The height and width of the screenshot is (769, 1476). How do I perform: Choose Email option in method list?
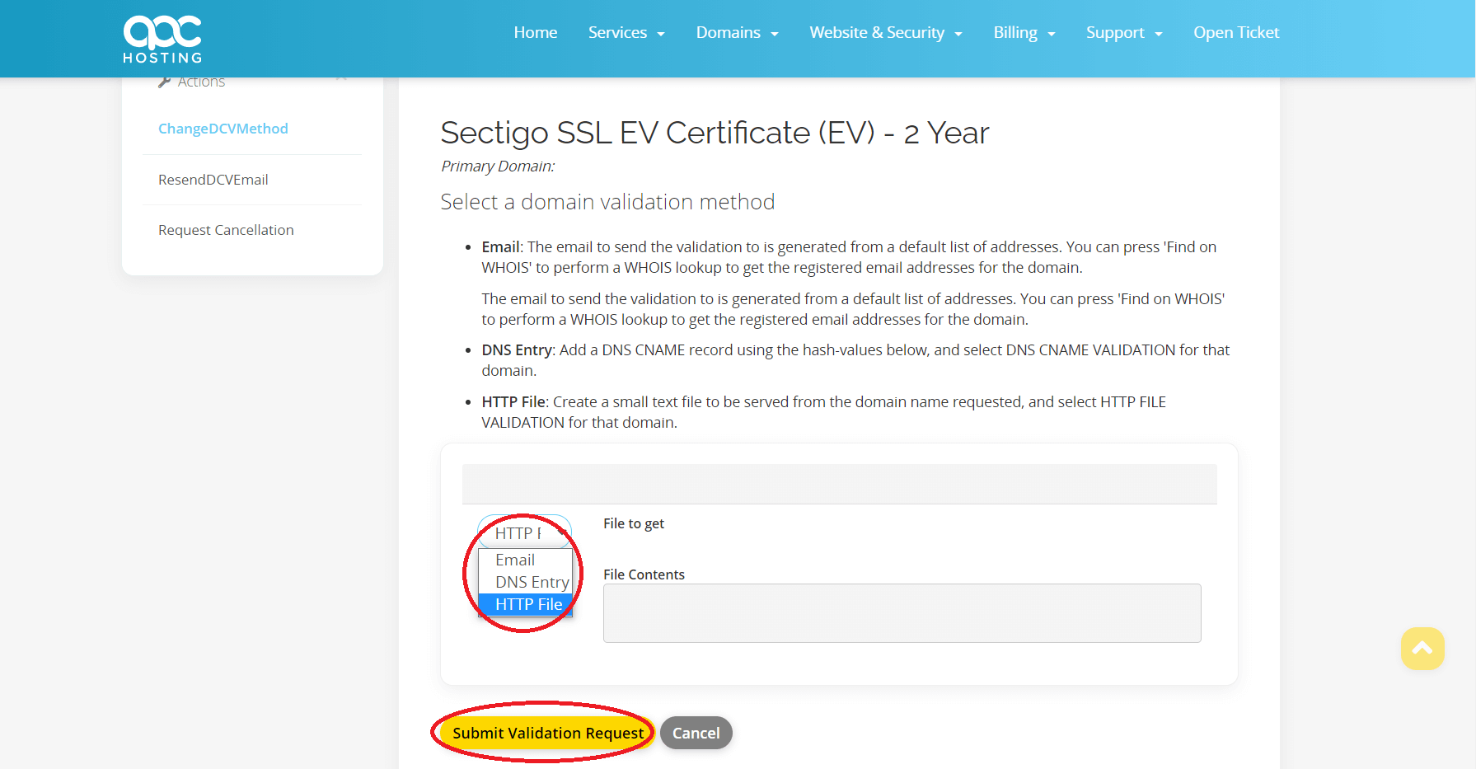coord(525,560)
